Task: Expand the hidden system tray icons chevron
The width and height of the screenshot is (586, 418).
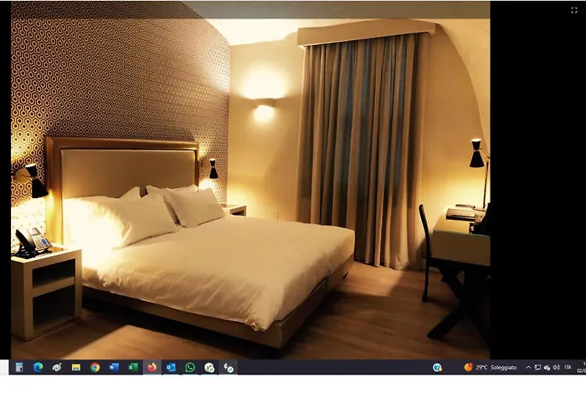Action: (528, 368)
